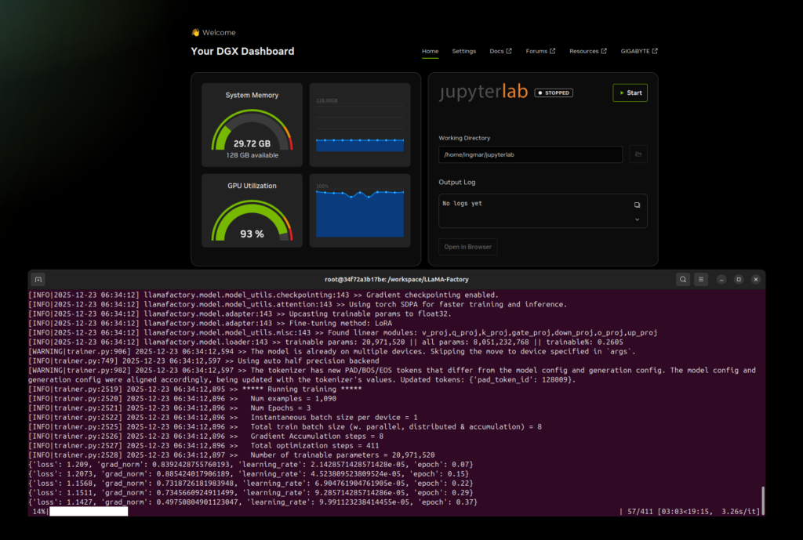
Task: Maximize the terminal window
Action: pyautogui.click(x=739, y=279)
